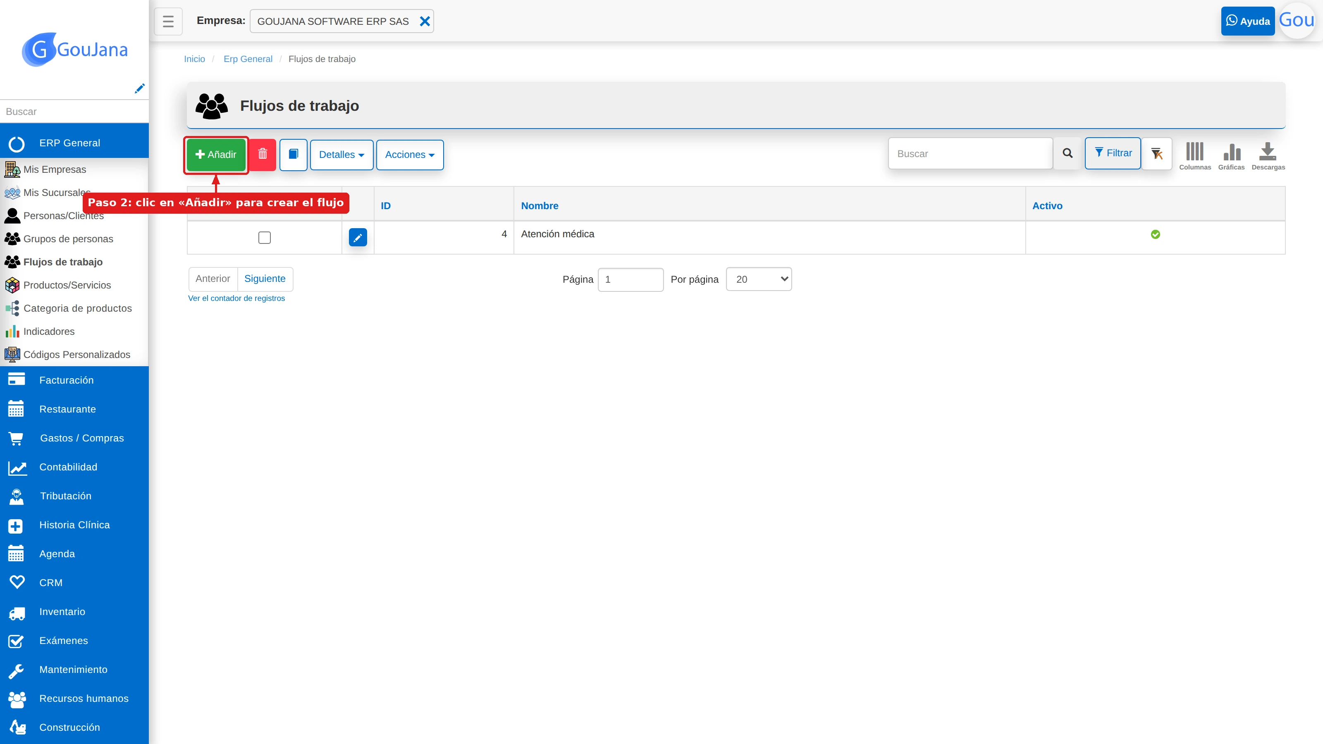Click the Atención médica name cell
This screenshot has height=744, width=1323.
769,237
